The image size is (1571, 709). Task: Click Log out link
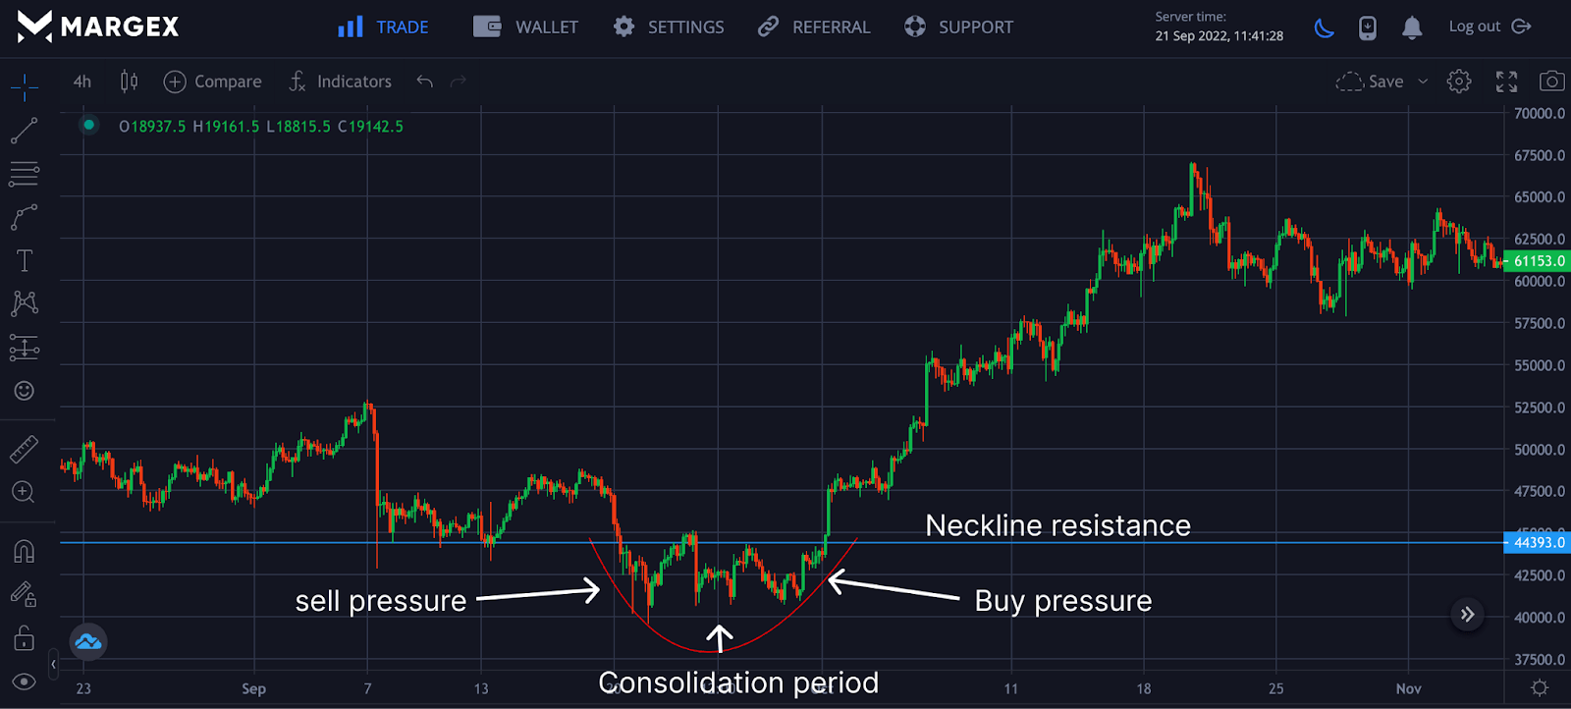(x=1489, y=27)
